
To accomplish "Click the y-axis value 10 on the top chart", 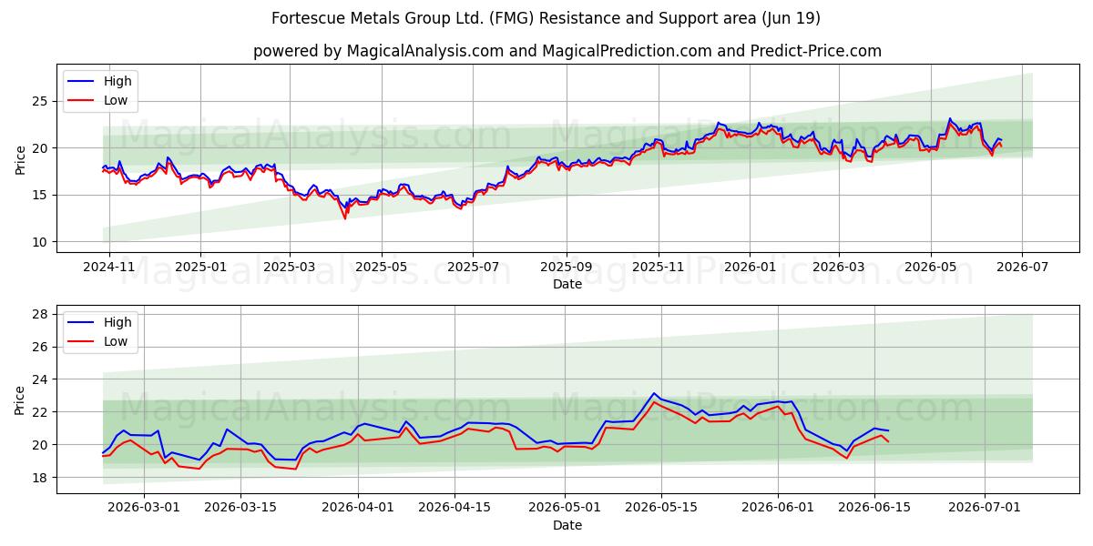I will [x=42, y=242].
